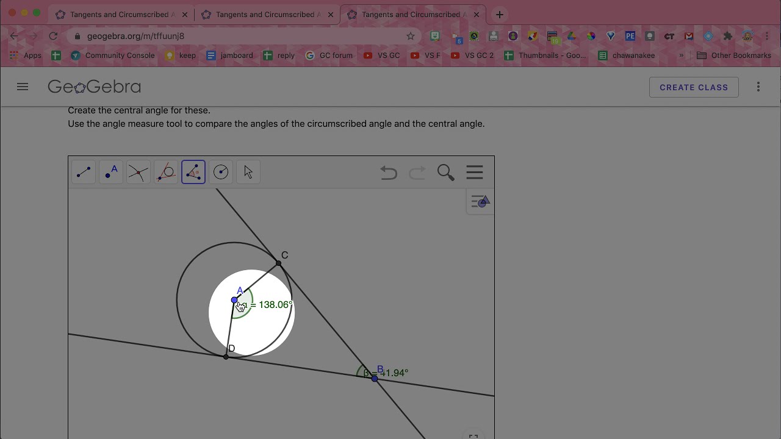Select the Angle measure tool
This screenshot has height=439, width=781.
193,173
